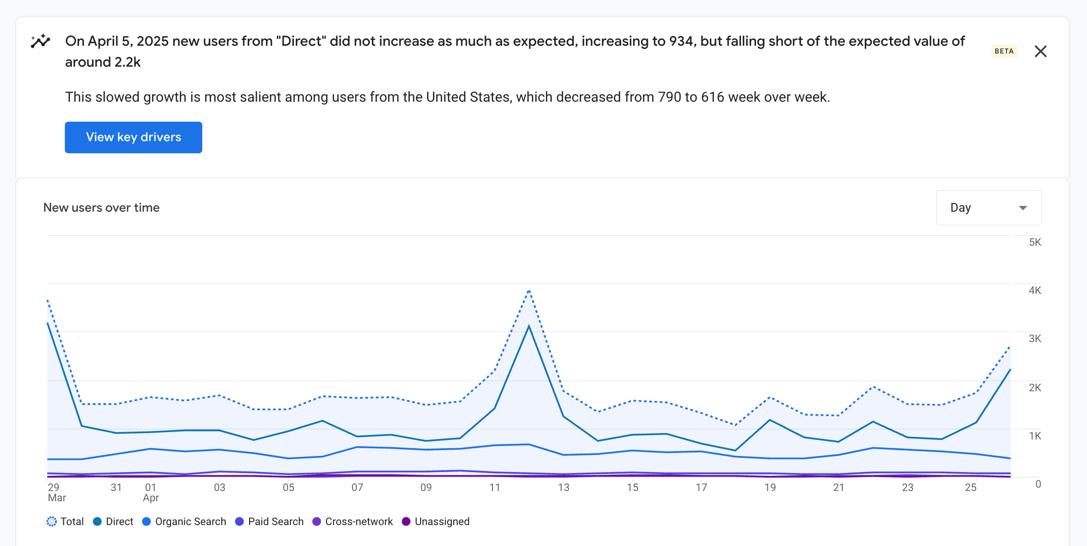Click the dropdown arrow beside Day
This screenshot has height=546, width=1087.
(x=1023, y=208)
